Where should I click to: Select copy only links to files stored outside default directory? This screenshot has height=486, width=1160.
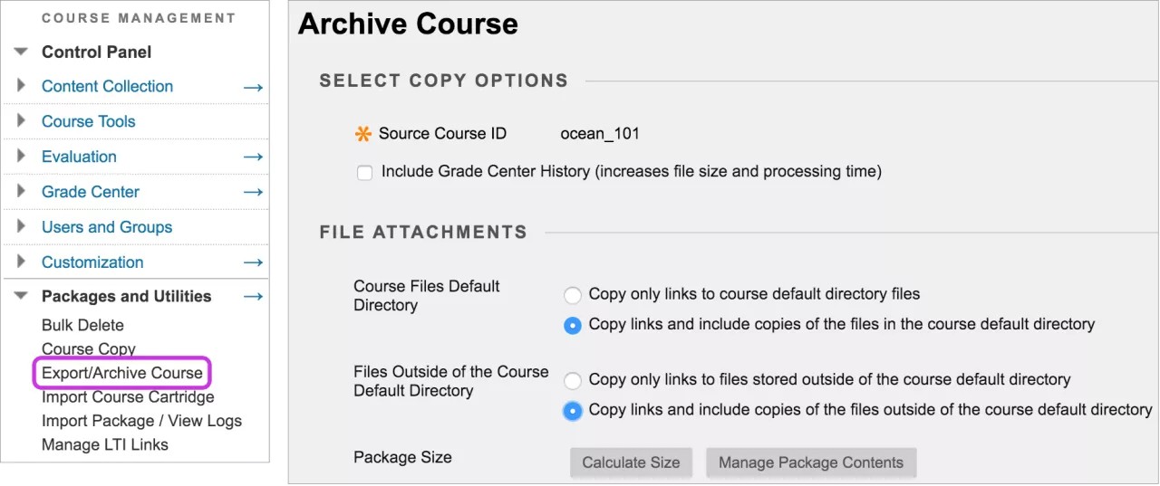point(572,380)
